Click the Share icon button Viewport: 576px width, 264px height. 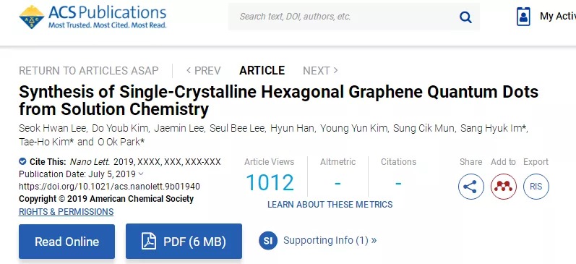coord(470,187)
